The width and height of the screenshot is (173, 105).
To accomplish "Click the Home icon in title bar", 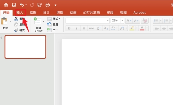I will [6, 5].
